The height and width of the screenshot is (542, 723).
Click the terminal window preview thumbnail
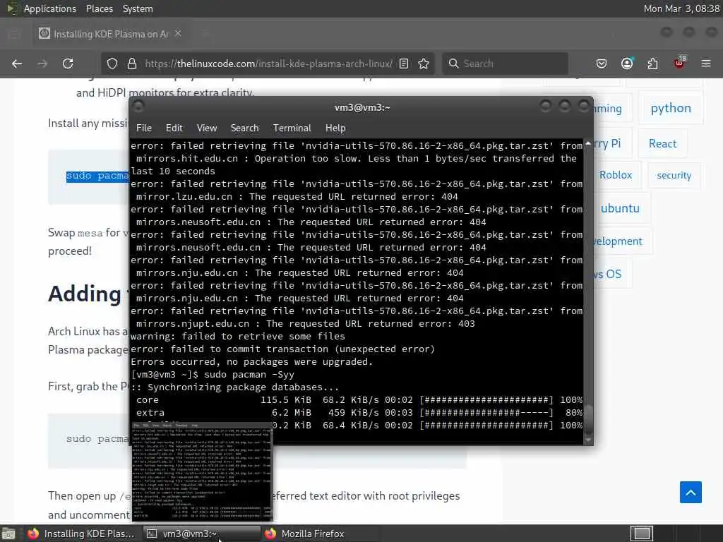(203, 471)
